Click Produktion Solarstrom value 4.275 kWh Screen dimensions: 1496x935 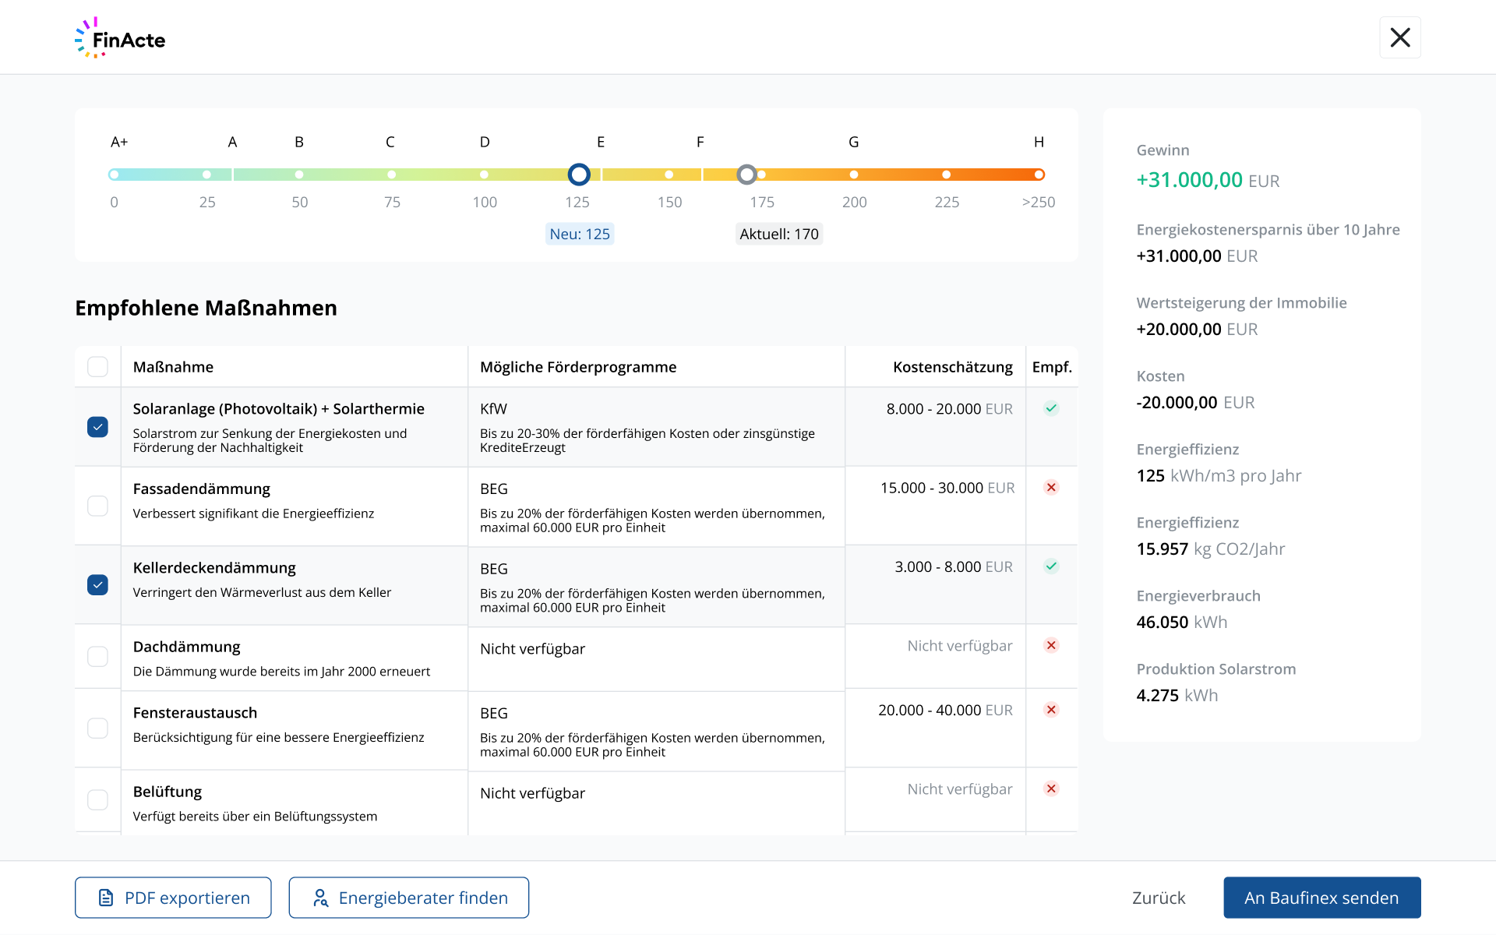(1177, 695)
